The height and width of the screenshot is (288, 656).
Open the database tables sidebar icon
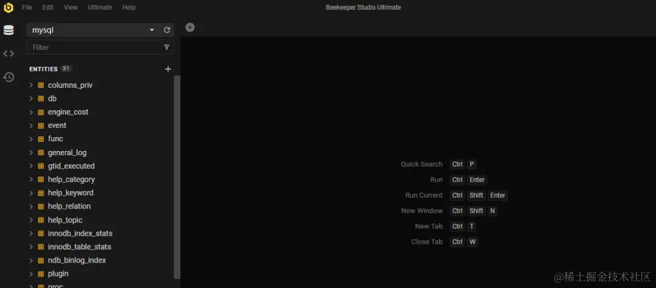click(x=9, y=30)
